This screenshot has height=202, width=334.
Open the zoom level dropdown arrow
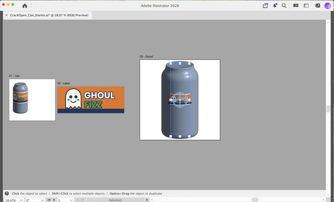coord(21,200)
